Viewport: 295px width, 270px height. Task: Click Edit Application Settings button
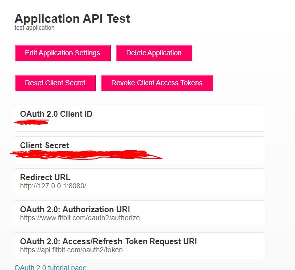[x=63, y=53]
